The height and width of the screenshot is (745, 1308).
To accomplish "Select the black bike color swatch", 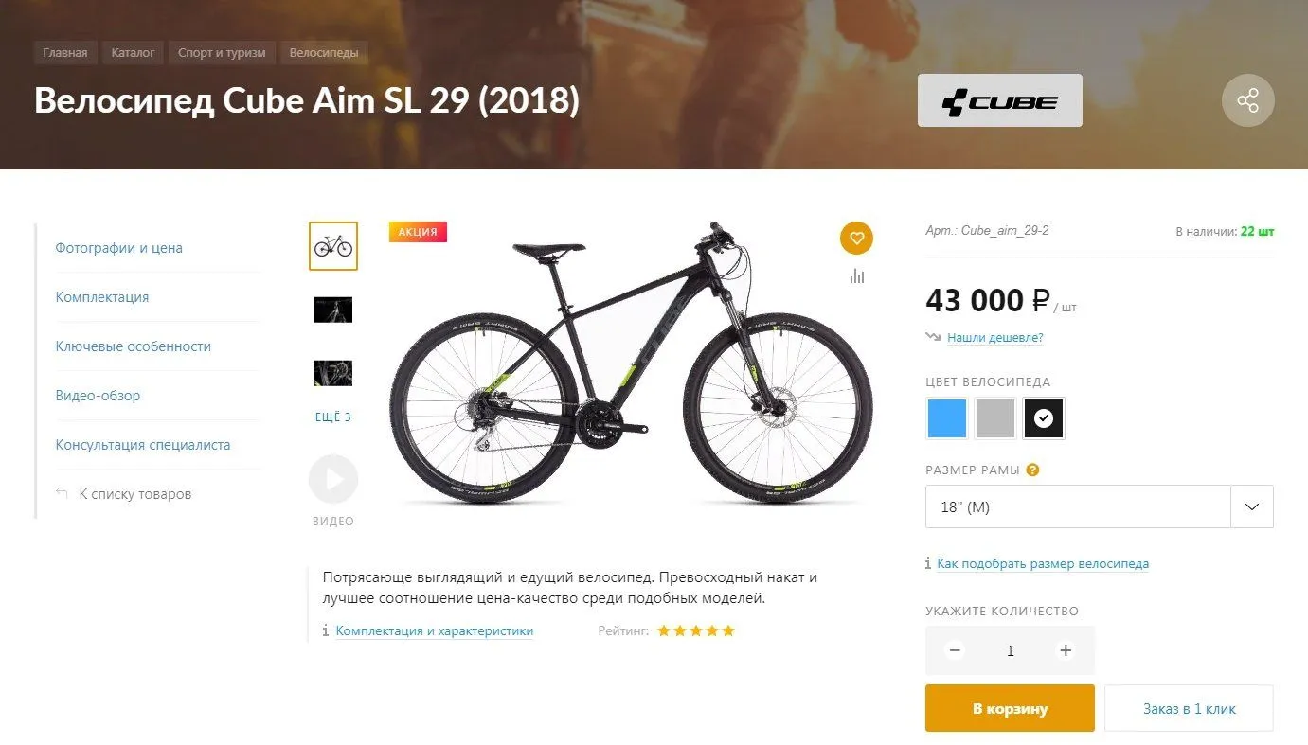I will [1044, 418].
